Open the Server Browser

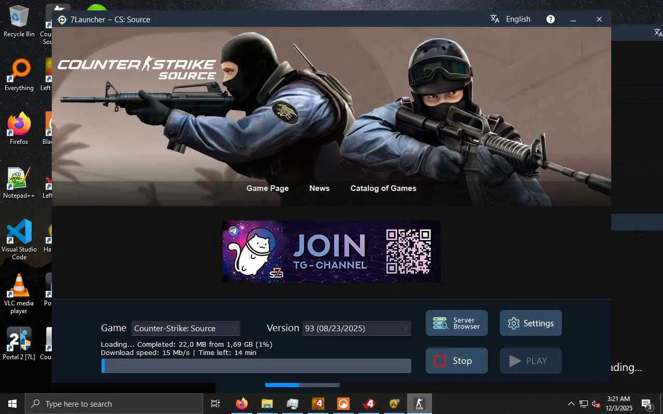click(x=457, y=323)
